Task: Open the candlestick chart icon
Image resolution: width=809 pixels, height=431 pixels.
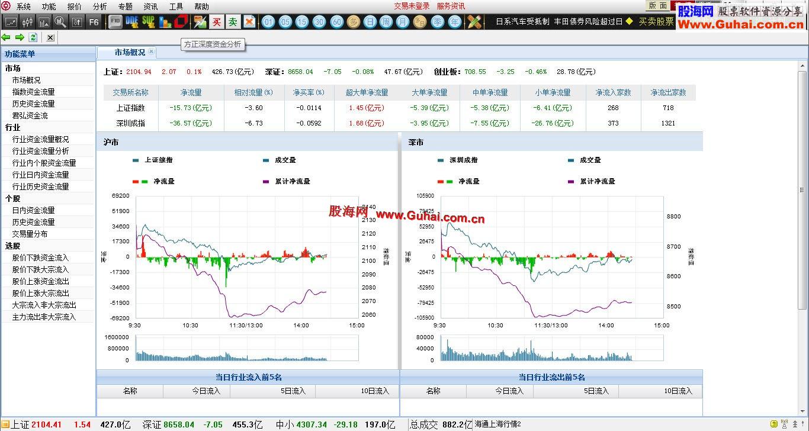Action: [x=27, y=22]
